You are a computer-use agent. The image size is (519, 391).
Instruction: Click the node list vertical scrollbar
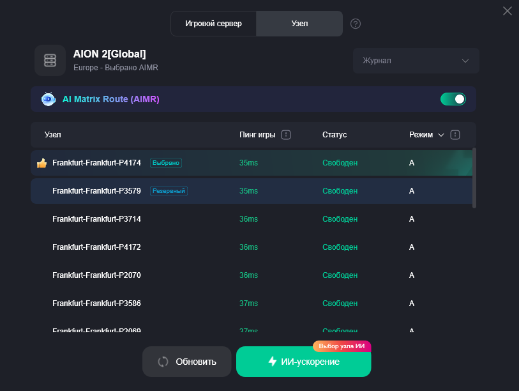tap(474, 178)
